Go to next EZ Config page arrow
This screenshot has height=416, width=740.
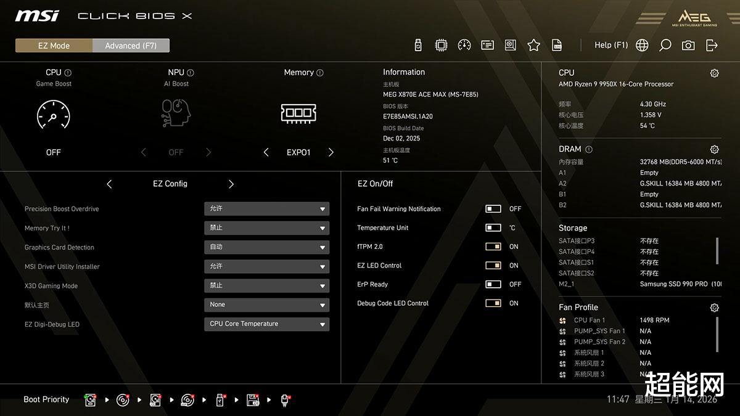231,184
